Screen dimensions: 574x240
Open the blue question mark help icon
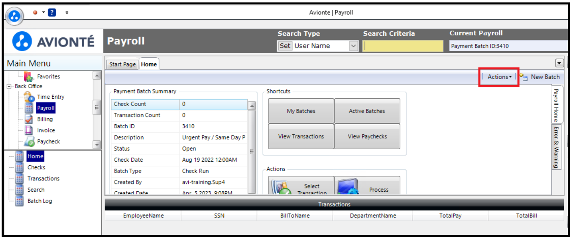pyautogui.click(x=52, y=13)
